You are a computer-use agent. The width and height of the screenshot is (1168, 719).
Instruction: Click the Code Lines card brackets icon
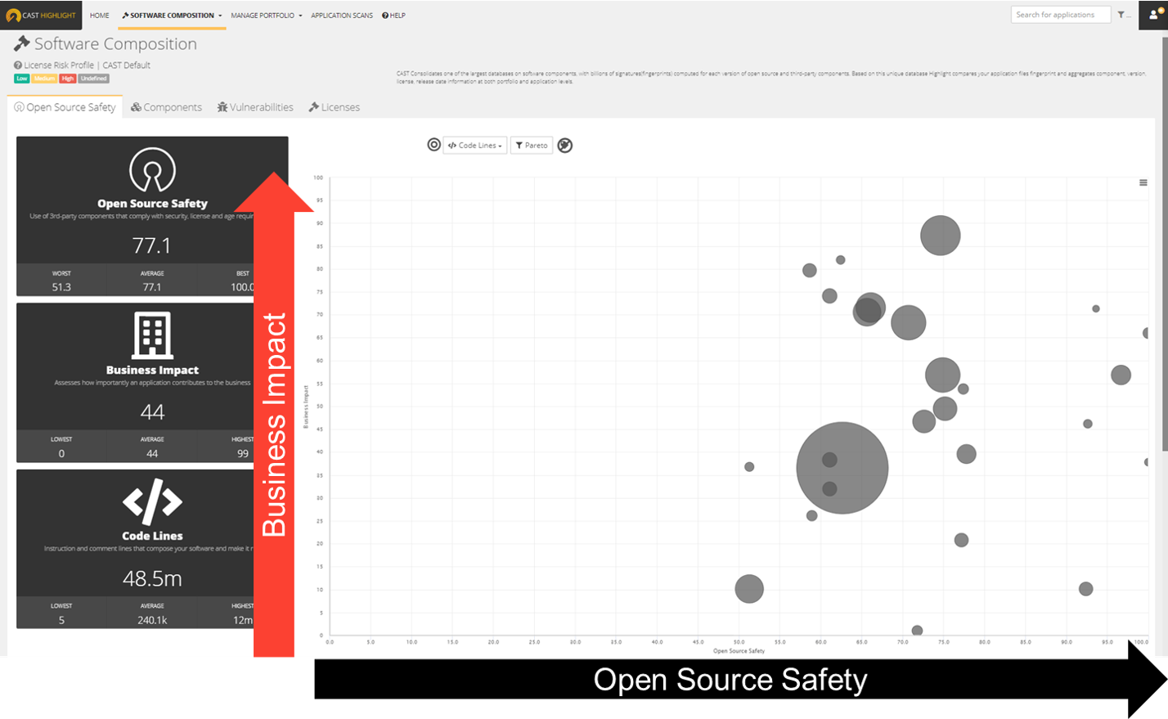pos(152,501)
